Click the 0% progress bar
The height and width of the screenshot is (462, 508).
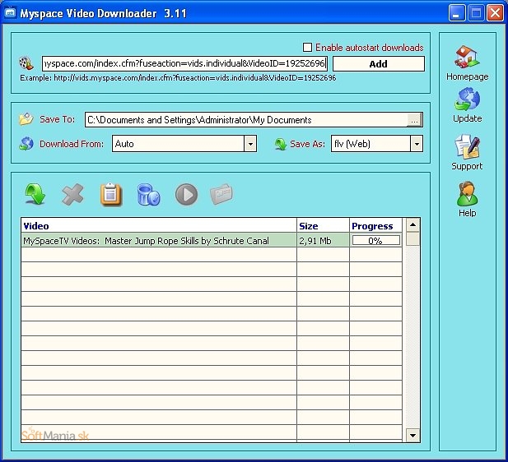tap(375, 240)
